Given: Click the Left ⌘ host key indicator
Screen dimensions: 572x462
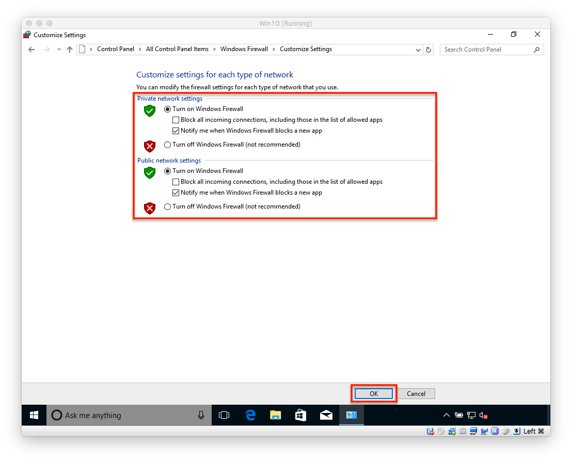Looking at the screenshot, I should click(534, 431).
